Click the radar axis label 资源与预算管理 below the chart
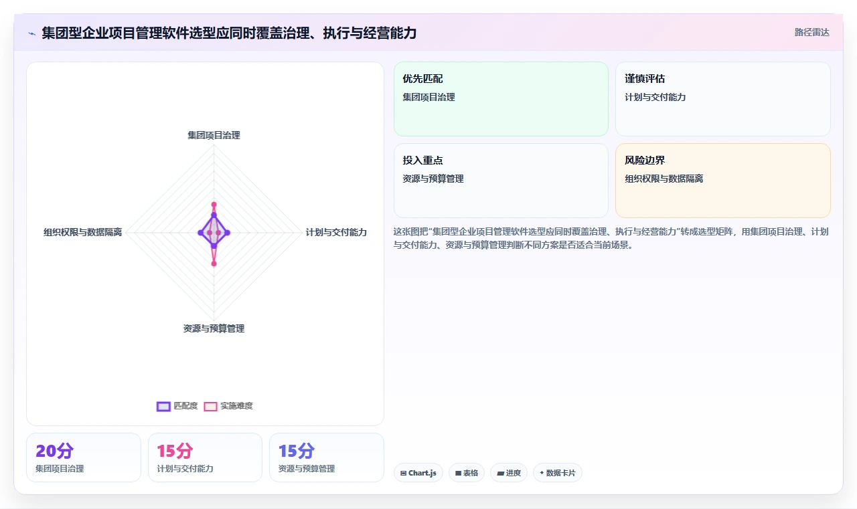The height and width of the screenshot is (509, 857). tap(214, 328)
